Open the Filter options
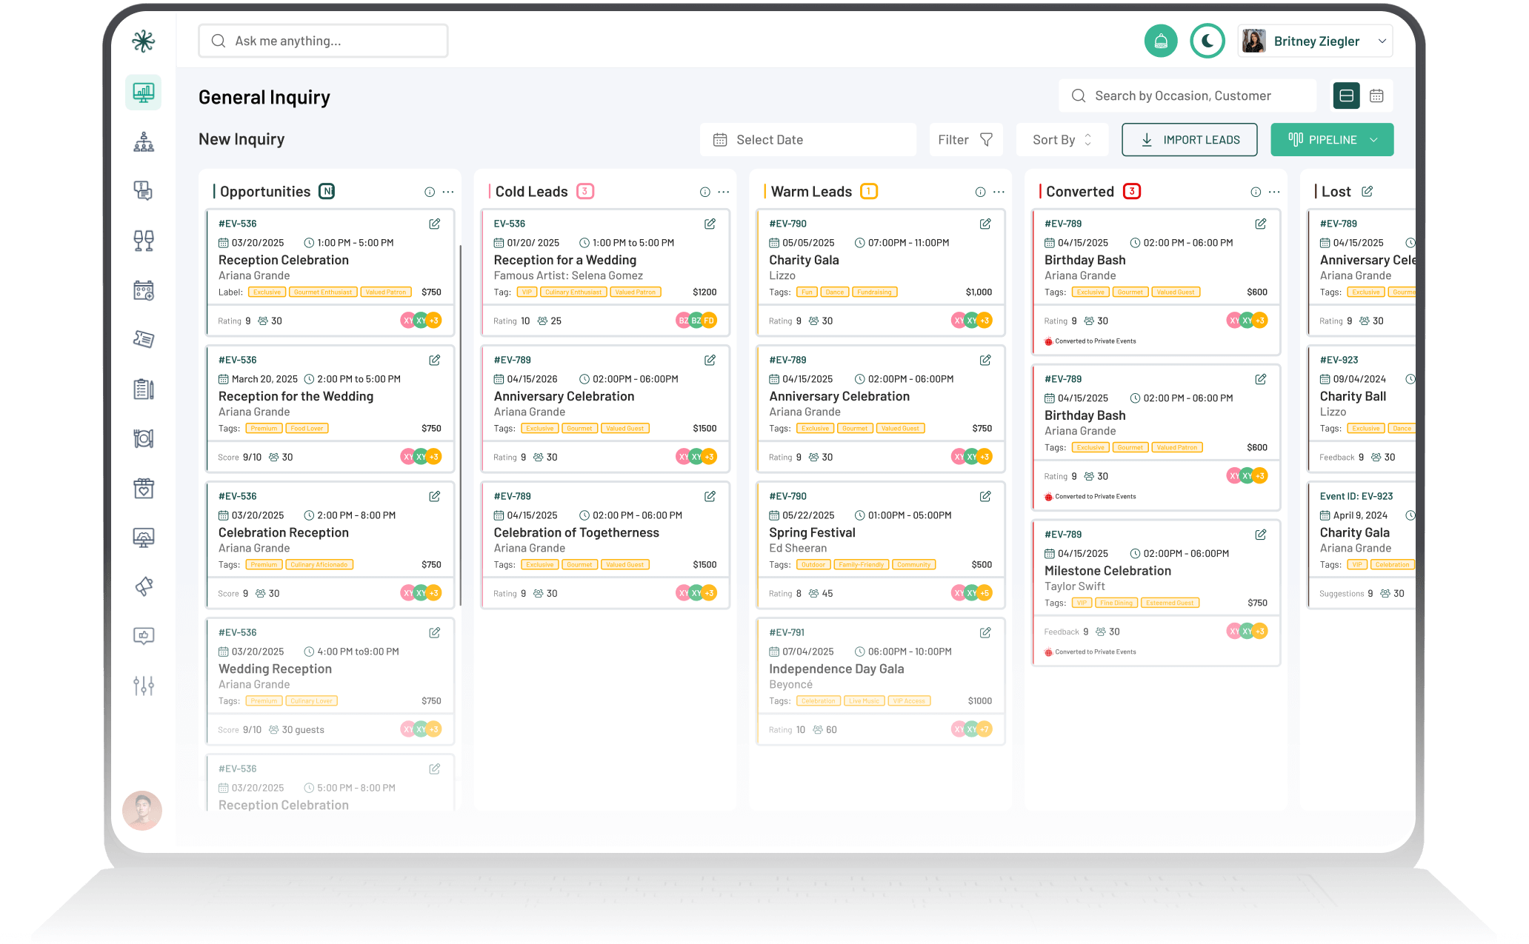The image size is (1529, 944). click(965, 140)
